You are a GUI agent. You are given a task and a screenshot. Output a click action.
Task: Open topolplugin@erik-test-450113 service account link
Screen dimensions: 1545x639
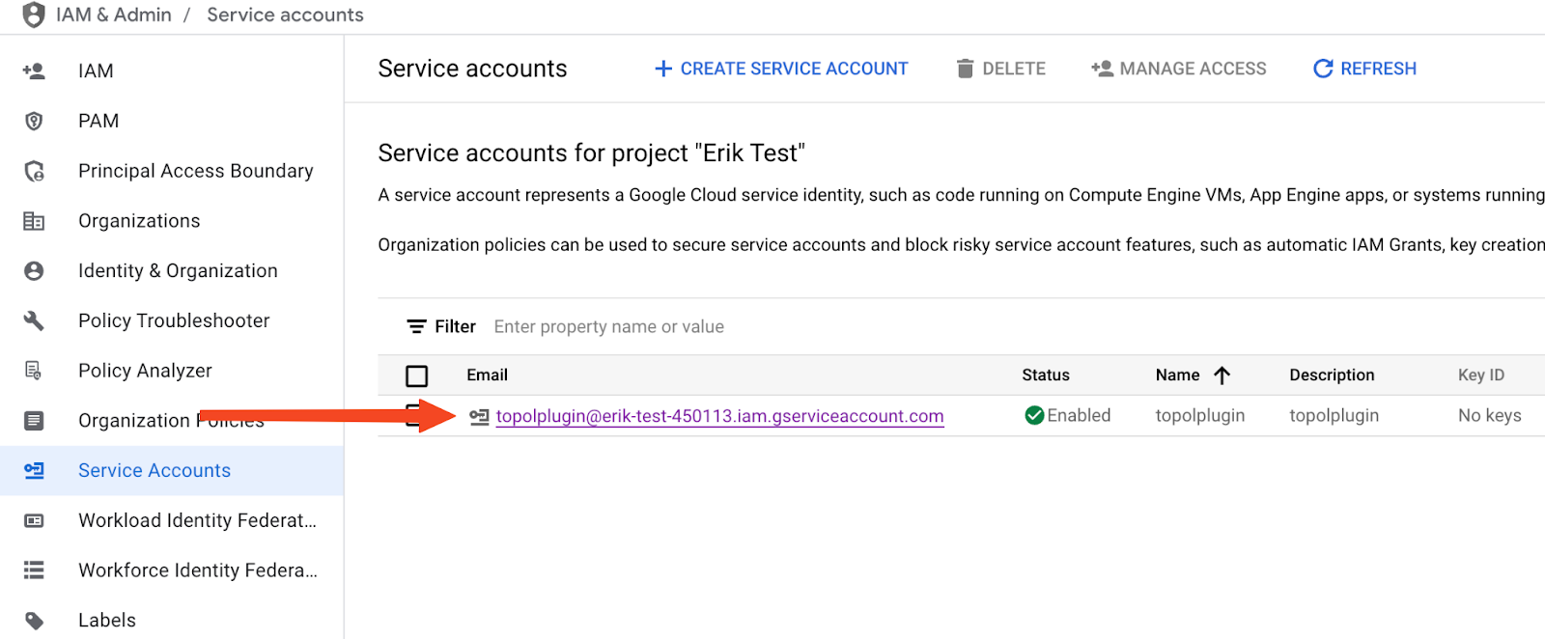tap(719, 416)
